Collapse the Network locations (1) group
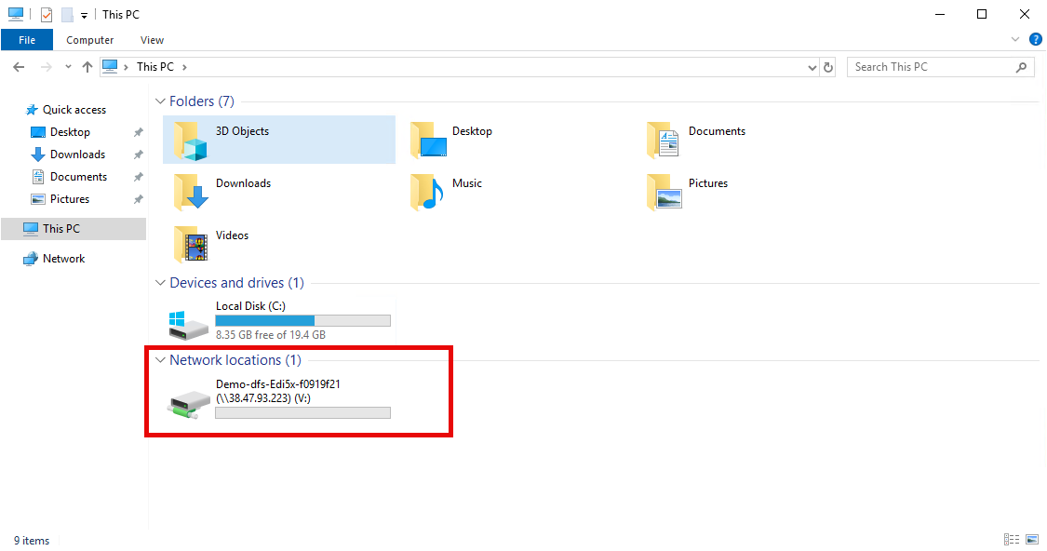This screenshot has width=1047, height=551. 160,360
